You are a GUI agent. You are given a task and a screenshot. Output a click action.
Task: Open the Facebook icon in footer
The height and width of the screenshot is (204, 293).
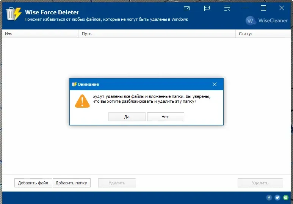(x=269, y=198)
